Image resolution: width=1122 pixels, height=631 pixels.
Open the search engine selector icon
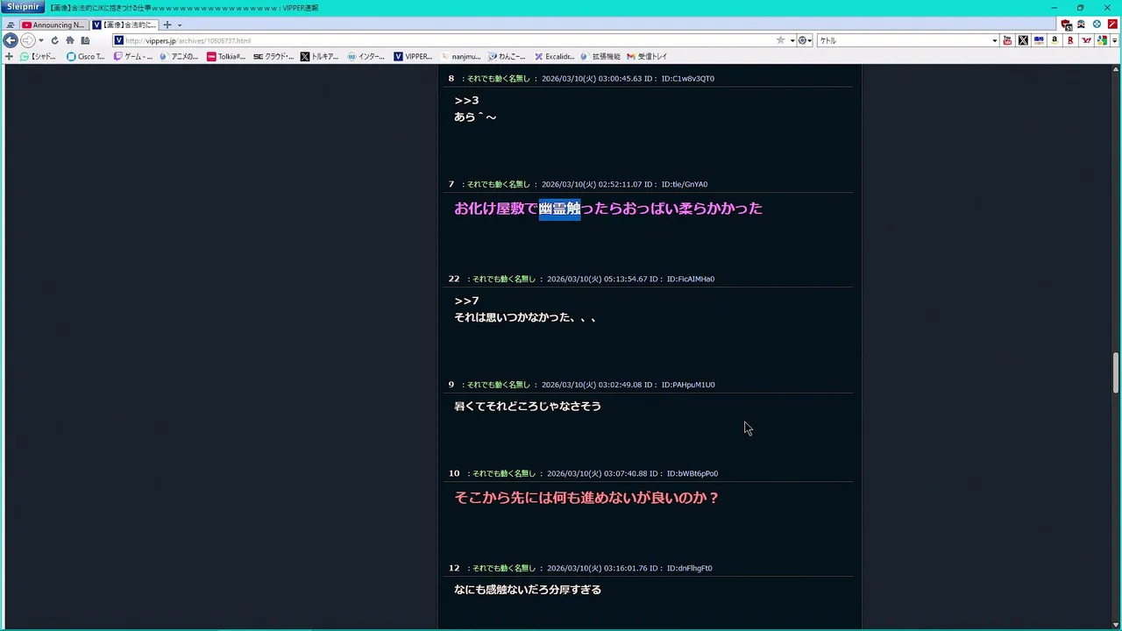point(804,40)
